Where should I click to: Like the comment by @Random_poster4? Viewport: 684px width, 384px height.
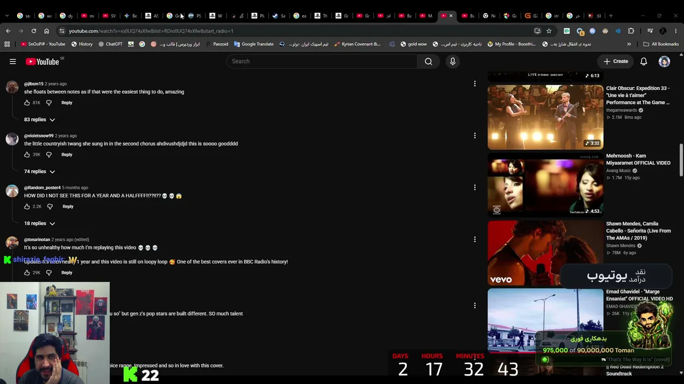click(27, 206)
